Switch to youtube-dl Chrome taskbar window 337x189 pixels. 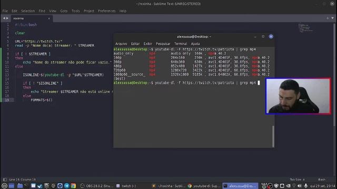204,186
